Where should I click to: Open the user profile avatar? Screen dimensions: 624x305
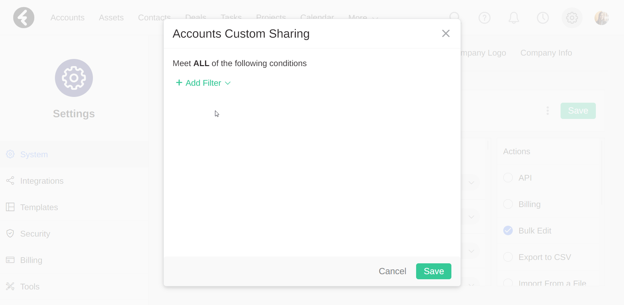(x=601, y=18)
